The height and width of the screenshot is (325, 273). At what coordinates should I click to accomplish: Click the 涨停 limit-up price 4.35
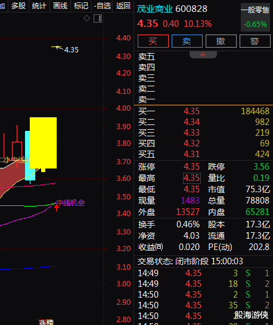tap(191, 167)
